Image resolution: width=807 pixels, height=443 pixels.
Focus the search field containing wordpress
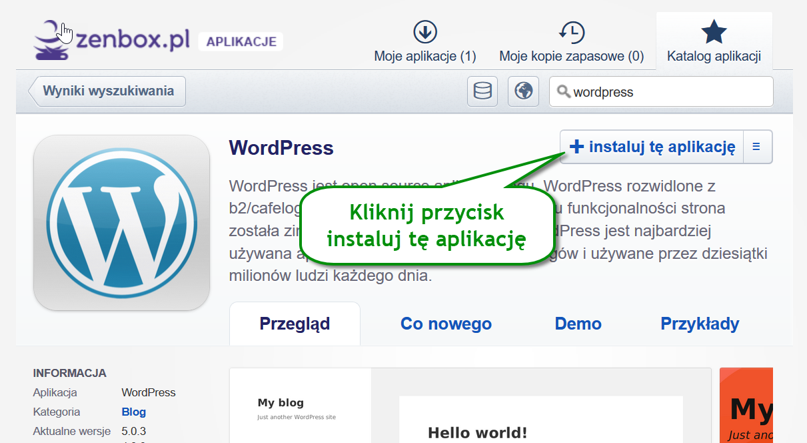tap(666, 92)
